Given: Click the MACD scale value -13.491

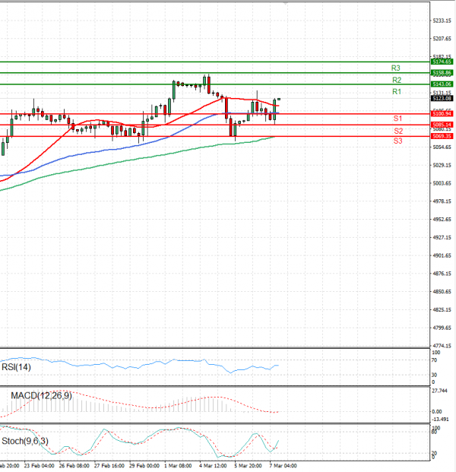Looking at the screenshot, I should pyautogui.click(x=440, y=419).
